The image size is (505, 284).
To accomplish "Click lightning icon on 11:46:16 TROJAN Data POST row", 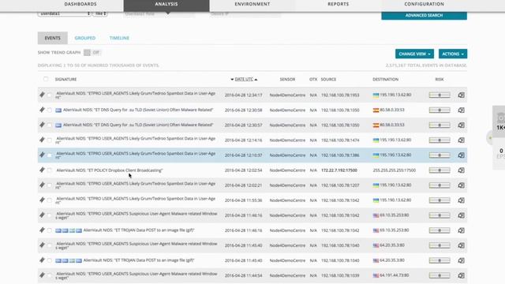I will [x=42, y=230].
